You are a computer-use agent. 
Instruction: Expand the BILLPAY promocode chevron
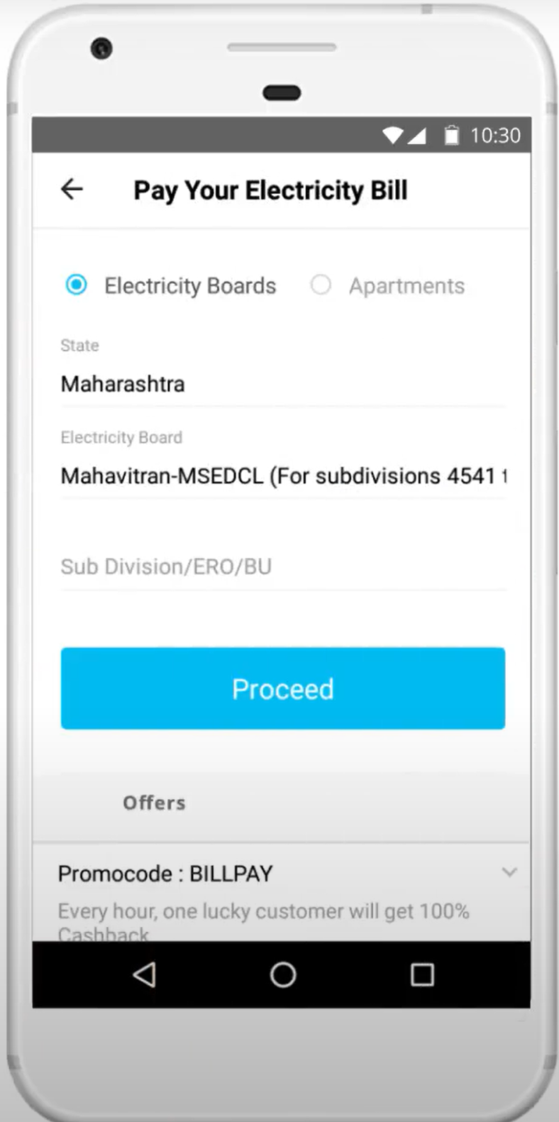pos(509,872)
